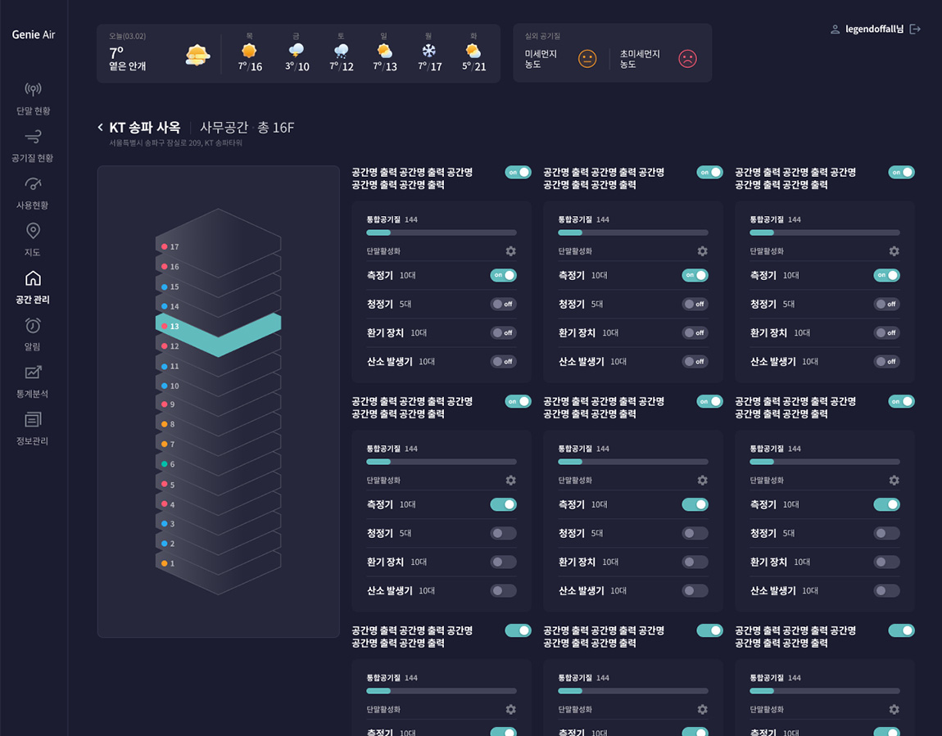Enable 산소 발생기 switch in top-right card
Viewport: 942px width, 736px height.
click(886, 361)
